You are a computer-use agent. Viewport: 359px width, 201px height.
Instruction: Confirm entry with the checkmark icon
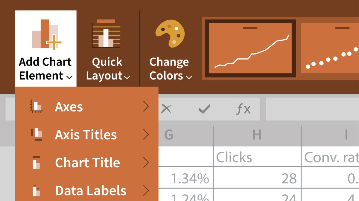tap(204, 109)
